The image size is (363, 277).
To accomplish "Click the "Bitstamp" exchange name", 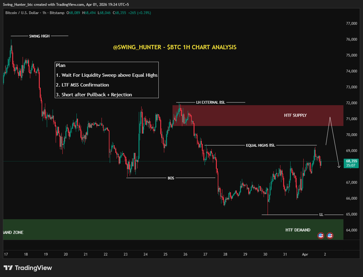I will 57,13.
